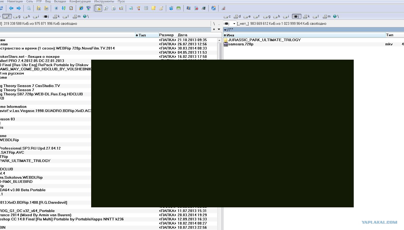Screen dimensions: 404x230
Task: Select drive m in left panel
Action: [77, 16]
